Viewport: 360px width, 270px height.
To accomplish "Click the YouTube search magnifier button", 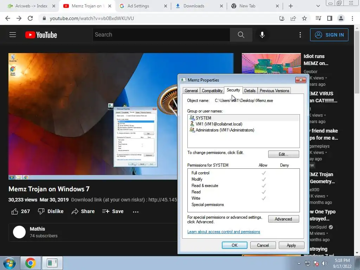I will pos(241,35).
